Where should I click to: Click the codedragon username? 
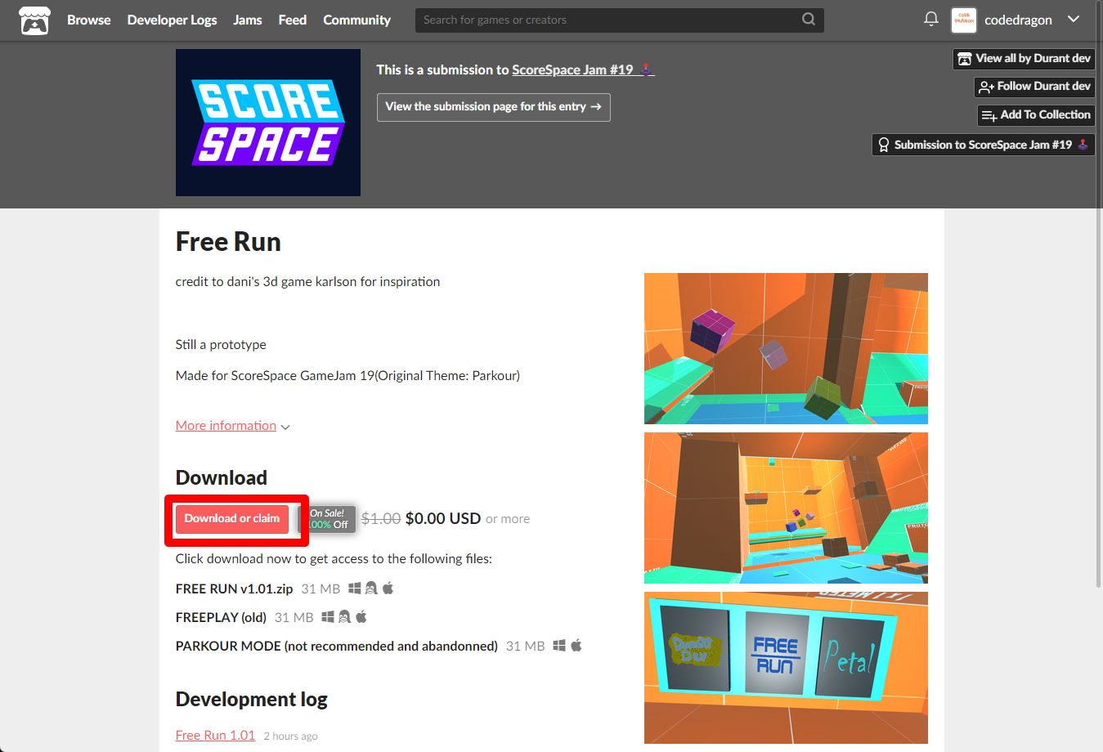click(x=1018, y=20)
